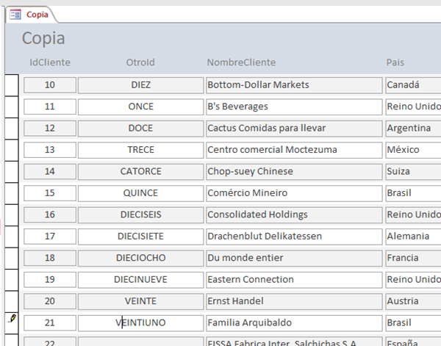Select the Copia form tab
441x346 pixels.
click(x=31, y=15)
